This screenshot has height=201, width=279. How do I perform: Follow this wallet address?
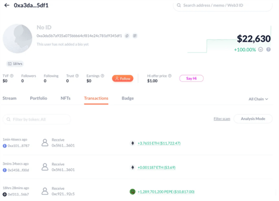pyautogui.click(x=123, y=79)
